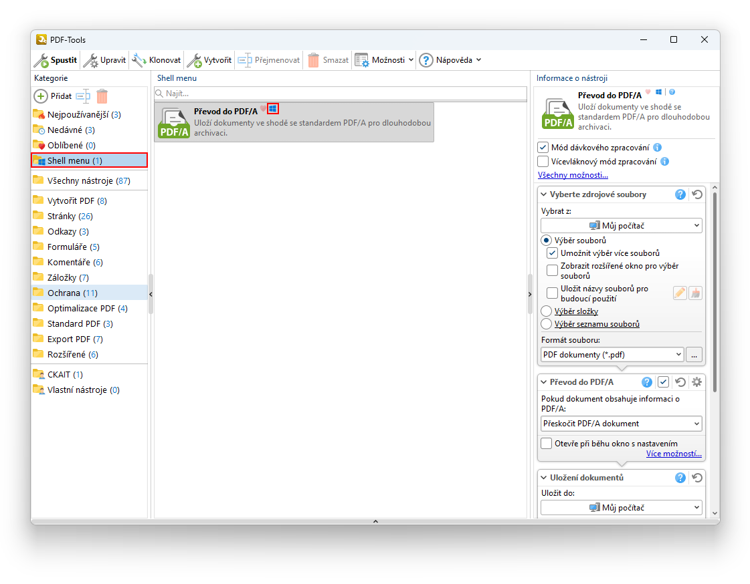
Task: Select the Shell menu category
Action: click(x=90, y=160)
